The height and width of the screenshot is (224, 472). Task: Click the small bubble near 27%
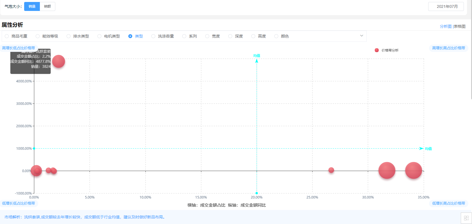point(331,170)
